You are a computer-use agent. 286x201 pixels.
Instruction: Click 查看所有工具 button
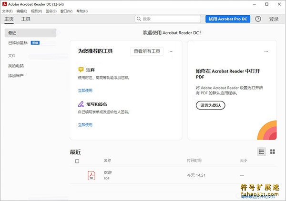pyautogui.click(x=147, y=51)
